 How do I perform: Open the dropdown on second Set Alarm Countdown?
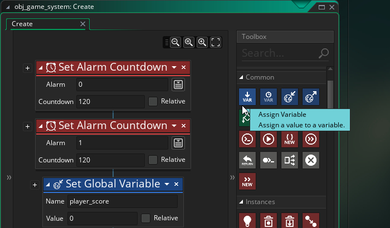click(x=174, y=126)
